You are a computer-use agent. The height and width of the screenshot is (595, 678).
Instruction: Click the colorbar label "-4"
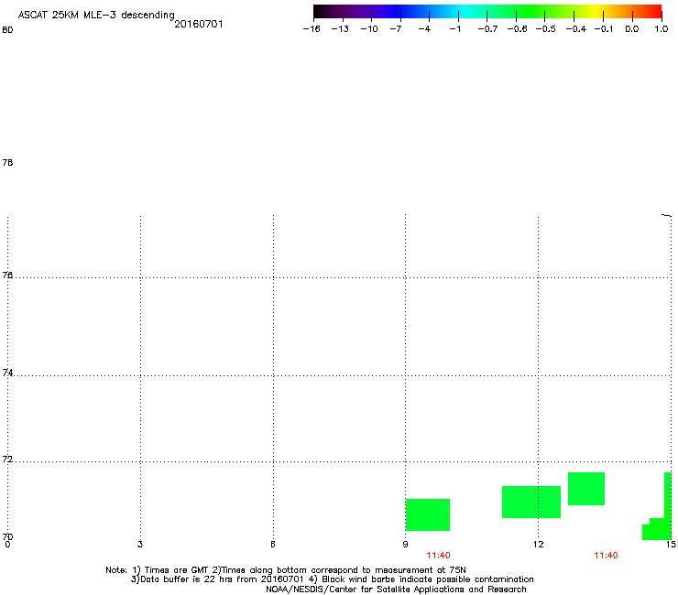pyautogui.click(x=424, y=29)
